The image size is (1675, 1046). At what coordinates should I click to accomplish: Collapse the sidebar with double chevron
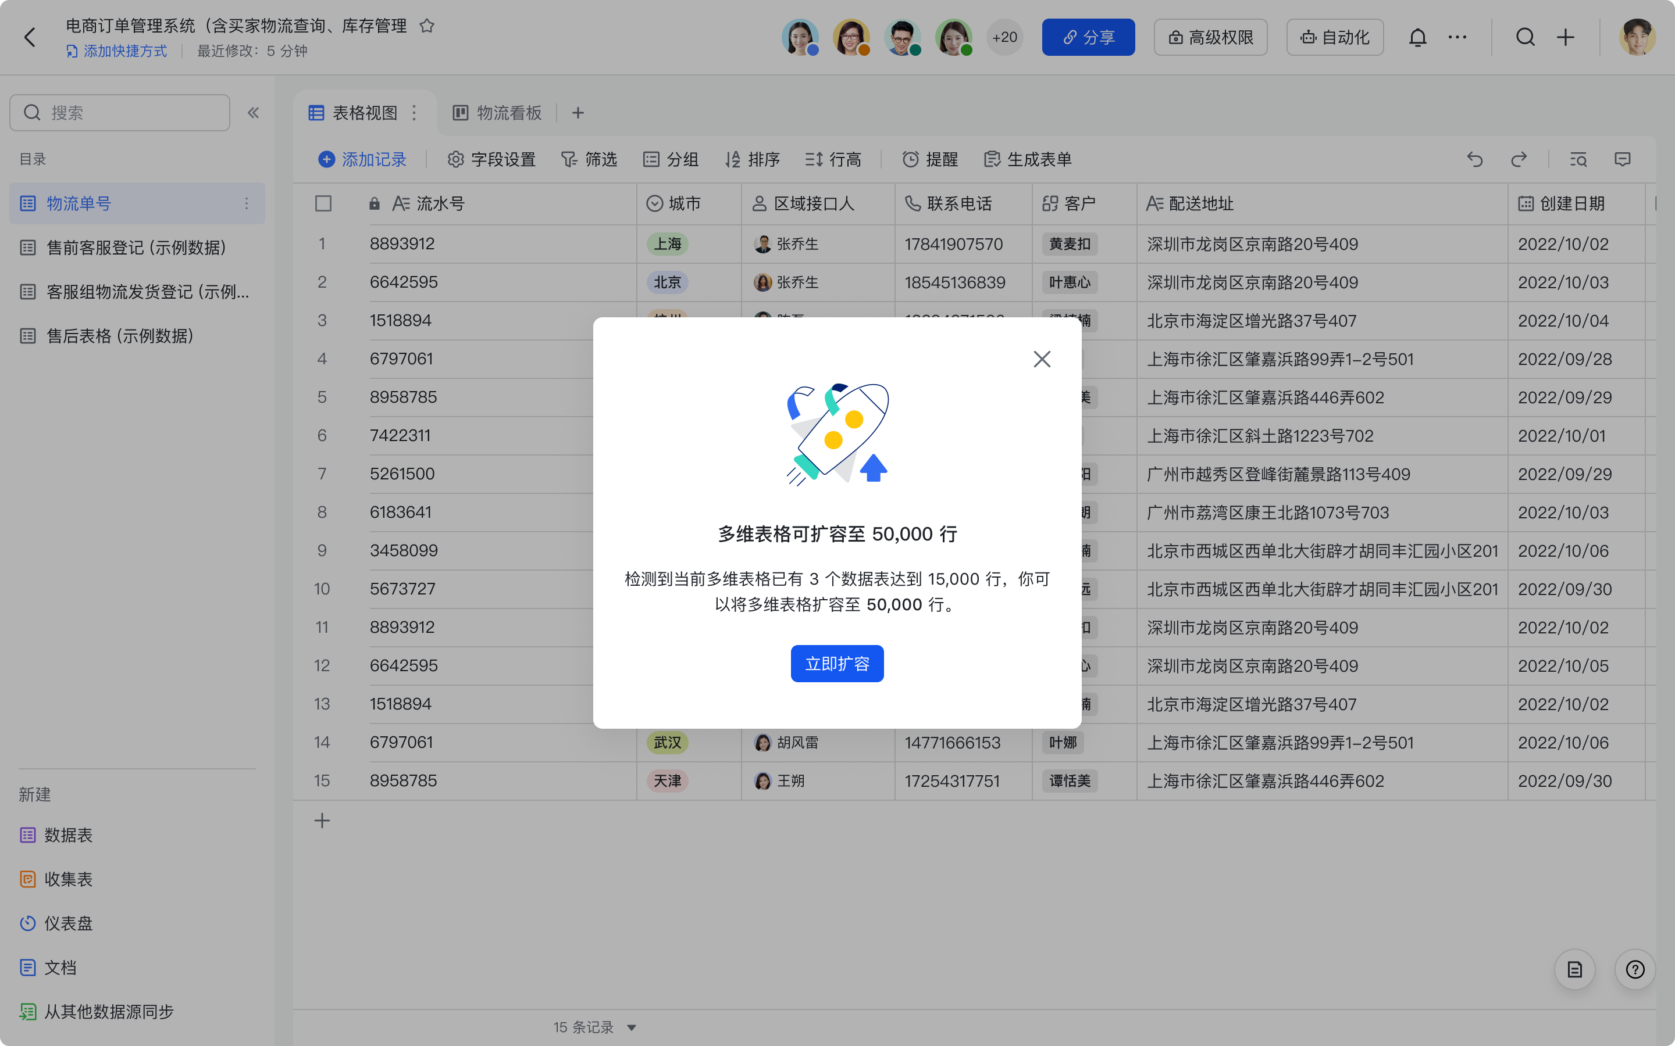pyautogui.click(x=254, y=113)
